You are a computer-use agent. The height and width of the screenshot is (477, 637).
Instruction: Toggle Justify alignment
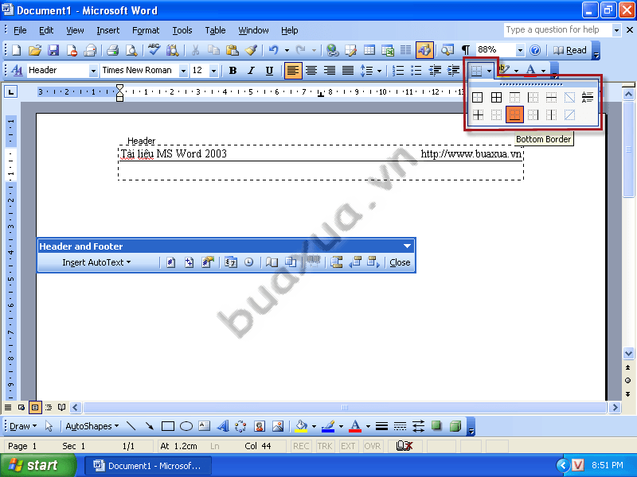coord(348,71)
